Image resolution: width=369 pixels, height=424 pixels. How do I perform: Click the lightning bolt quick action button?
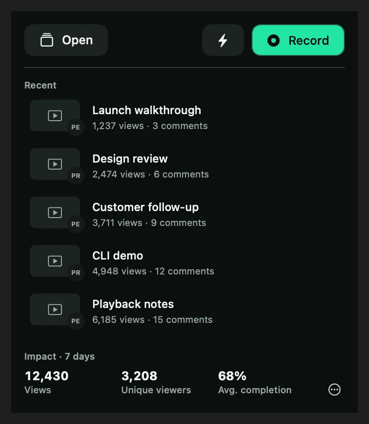[223, 40]
